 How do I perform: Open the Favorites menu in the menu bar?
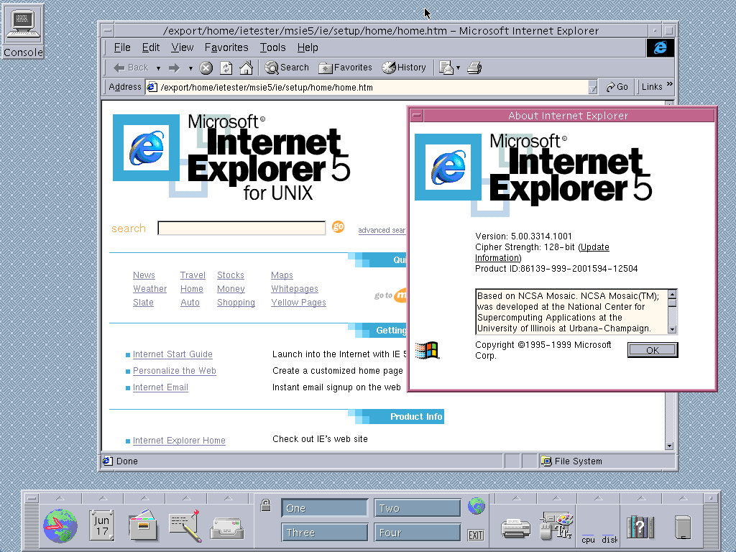coord(226,47)
